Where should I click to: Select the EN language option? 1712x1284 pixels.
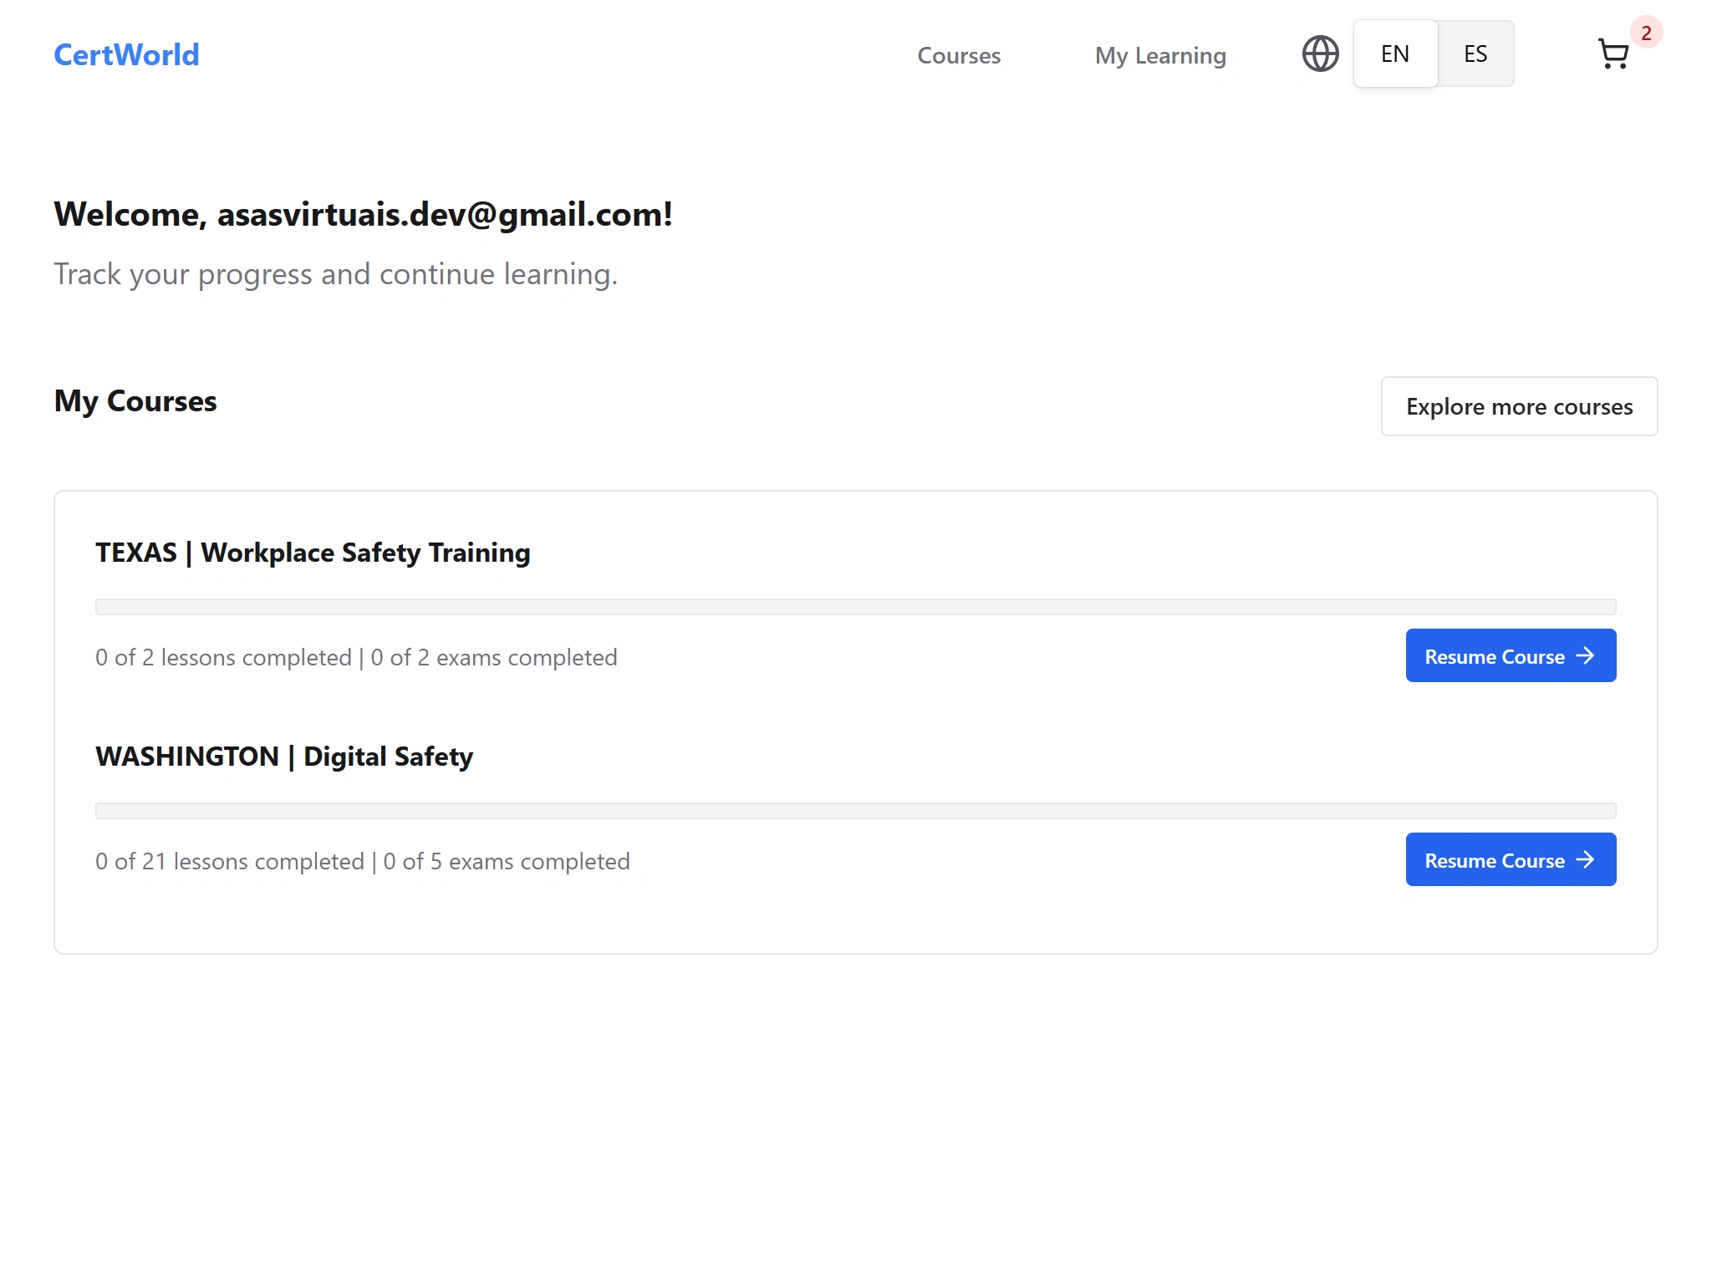[1394, 54]
